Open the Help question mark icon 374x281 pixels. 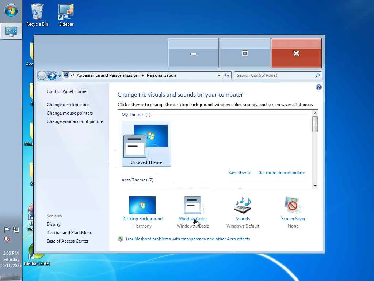point(318,87)
